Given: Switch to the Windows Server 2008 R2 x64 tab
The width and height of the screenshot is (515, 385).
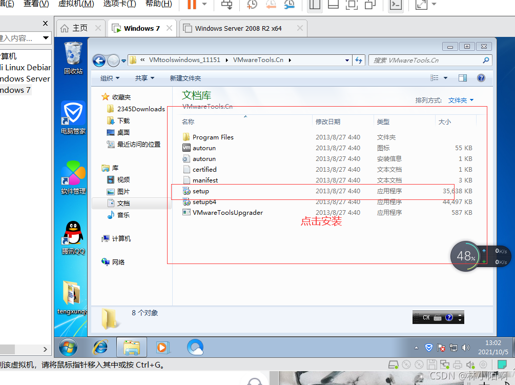Looking at the screenshot, I should tap(238, 29).
